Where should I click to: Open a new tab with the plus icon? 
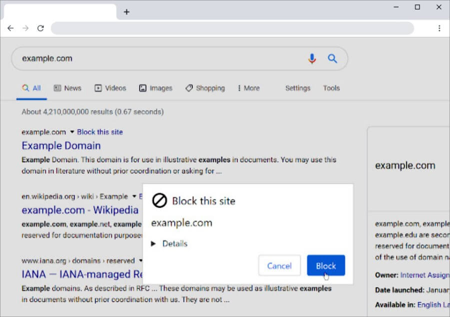[x=126, y=12]
